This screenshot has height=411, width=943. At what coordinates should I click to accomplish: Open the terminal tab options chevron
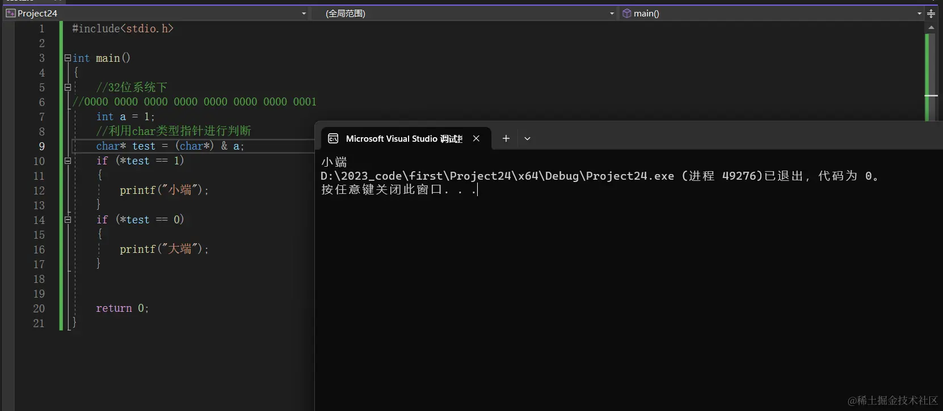(527, 138)
